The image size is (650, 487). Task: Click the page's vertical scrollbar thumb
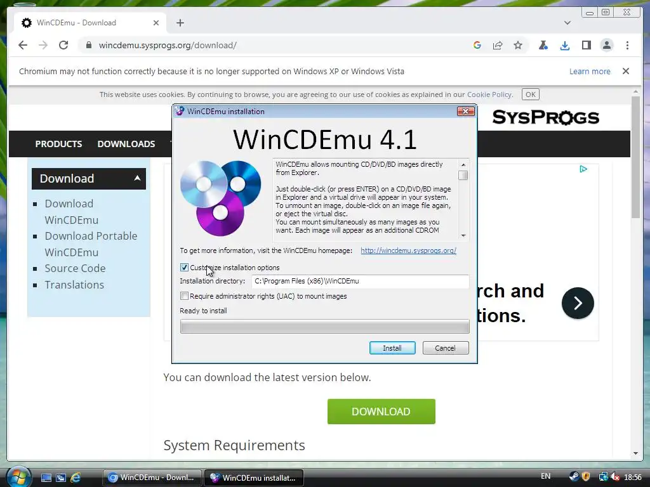point(635,157)
